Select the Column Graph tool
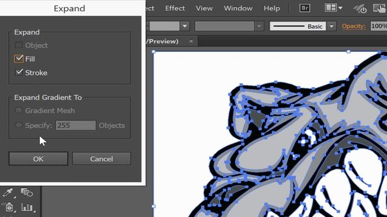Viewport: 387px width, 217px height. click(x=27, y=207)
